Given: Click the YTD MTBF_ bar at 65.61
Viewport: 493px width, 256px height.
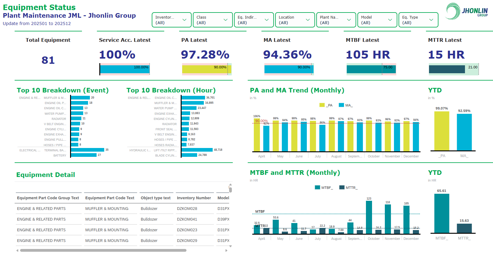Looking at the screenshot, I should tap(442, 213).
